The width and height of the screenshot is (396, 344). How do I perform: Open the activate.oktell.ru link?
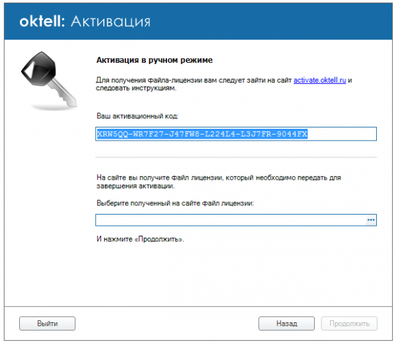(320, 79)
